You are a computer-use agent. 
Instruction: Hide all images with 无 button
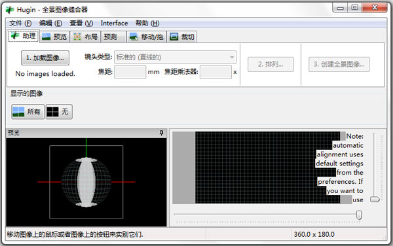(x=59, y=112)
